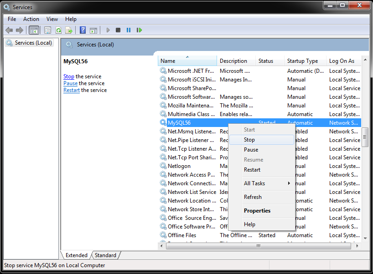The height and width of the screenshot is (274, 373).
Task: Click the Start Service toolbar icon
Action: [108, 30]
